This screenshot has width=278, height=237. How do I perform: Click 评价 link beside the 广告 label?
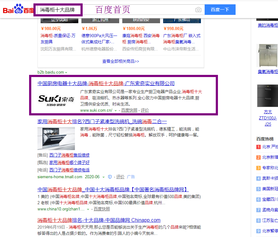point(120,177)
